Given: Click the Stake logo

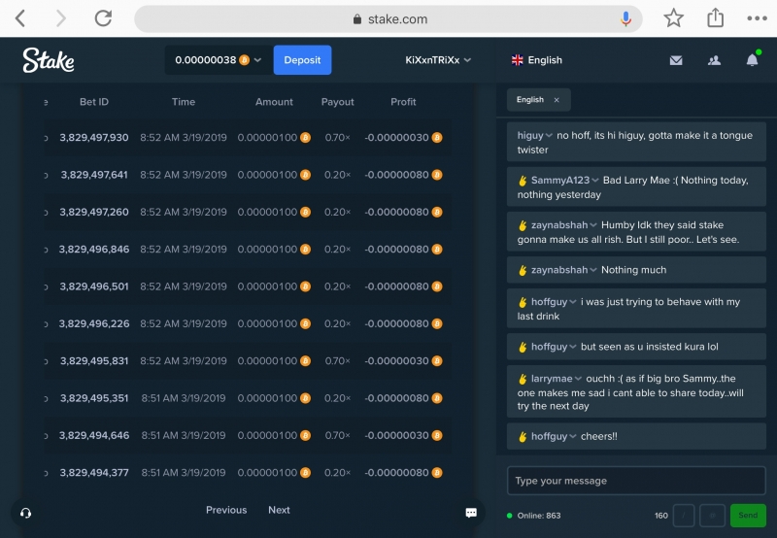Looking at the screenshot, I should (48, 60).
